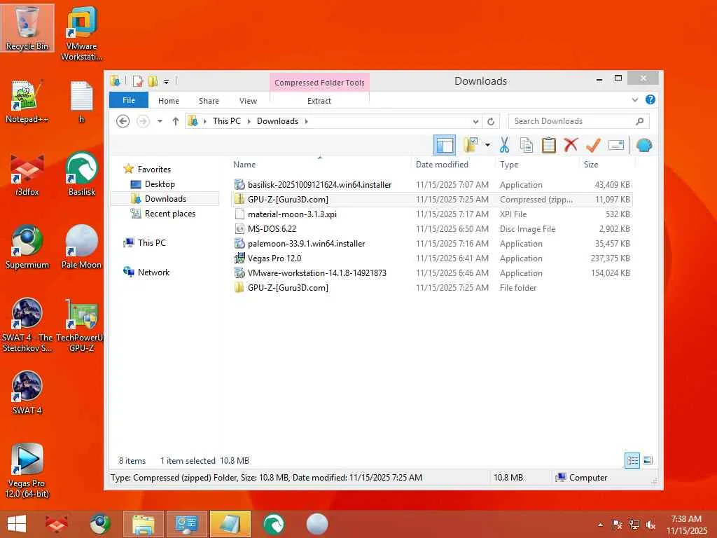717x538 pixels.
Task: Click the Search Downloads field
Action: 578,121
